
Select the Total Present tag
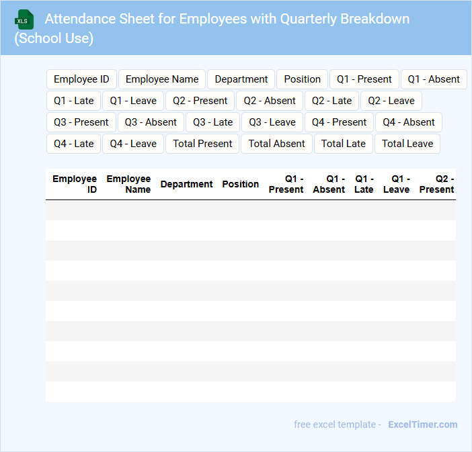click(x=202, y=144)
